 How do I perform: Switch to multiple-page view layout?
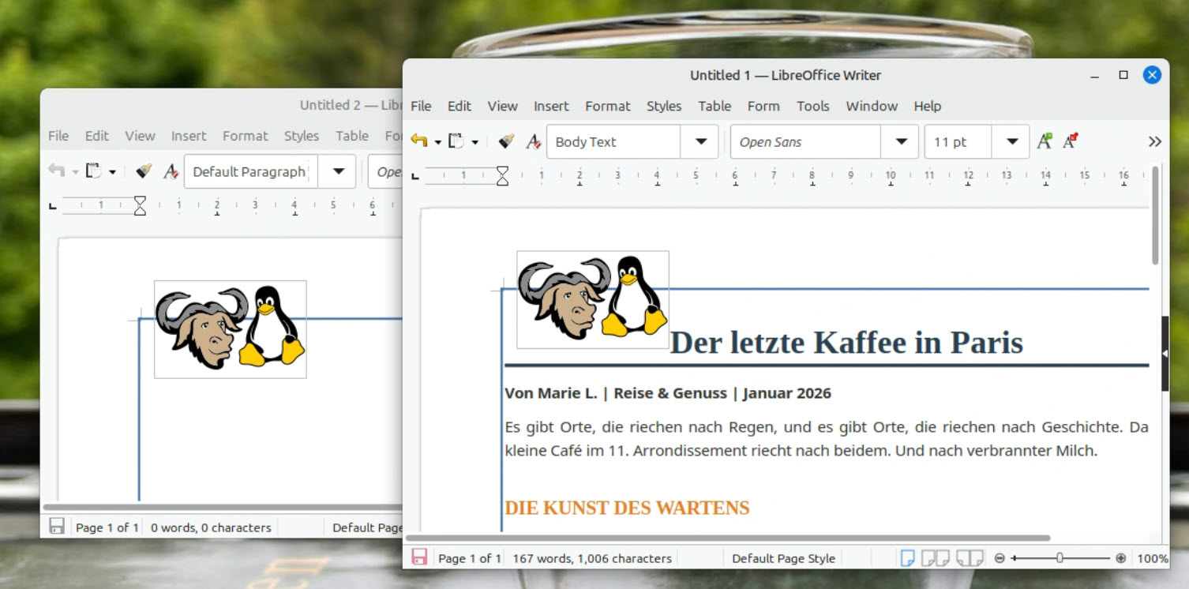pos(936,558)
